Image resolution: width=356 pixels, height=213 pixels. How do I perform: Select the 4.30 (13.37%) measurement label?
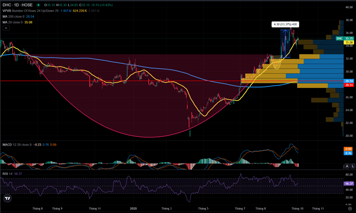[x=286, y=24]
